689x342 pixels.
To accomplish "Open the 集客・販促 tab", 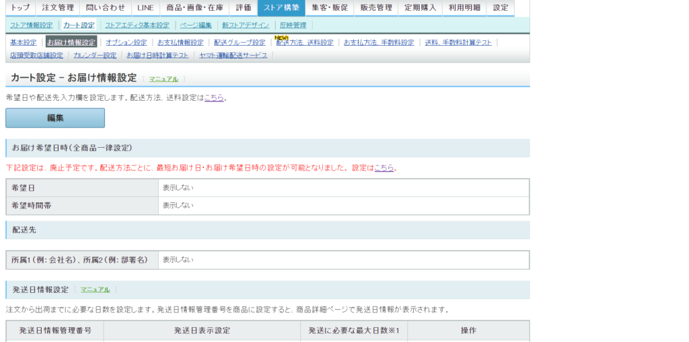I will point(329,8).
